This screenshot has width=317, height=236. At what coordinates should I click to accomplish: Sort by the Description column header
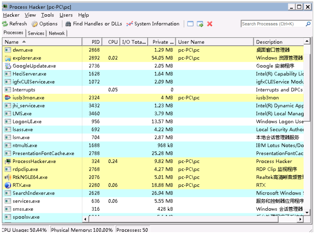(279, 42)
